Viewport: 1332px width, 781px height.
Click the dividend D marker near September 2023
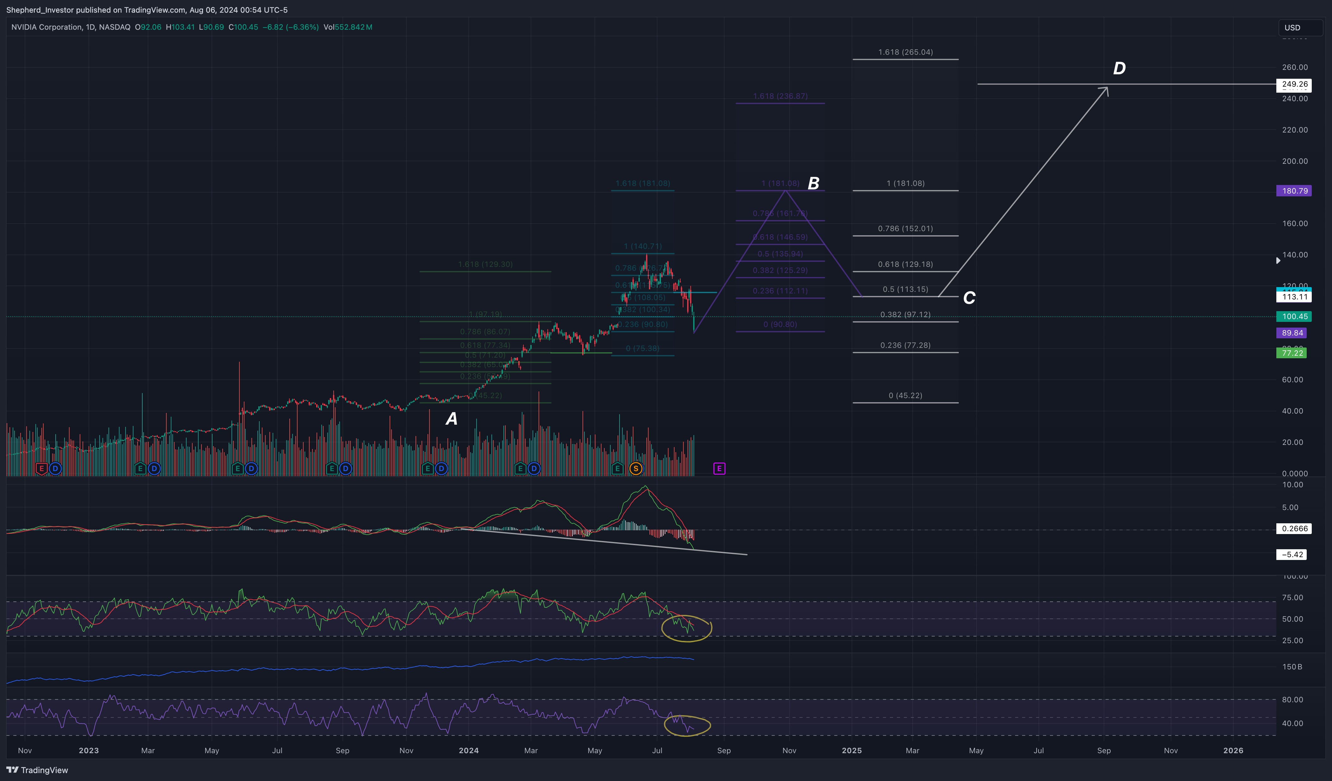click(x=345, y=468)
